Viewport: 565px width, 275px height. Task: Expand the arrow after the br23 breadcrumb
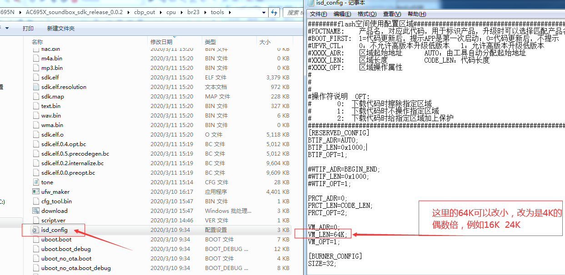(x=206, y=12)
